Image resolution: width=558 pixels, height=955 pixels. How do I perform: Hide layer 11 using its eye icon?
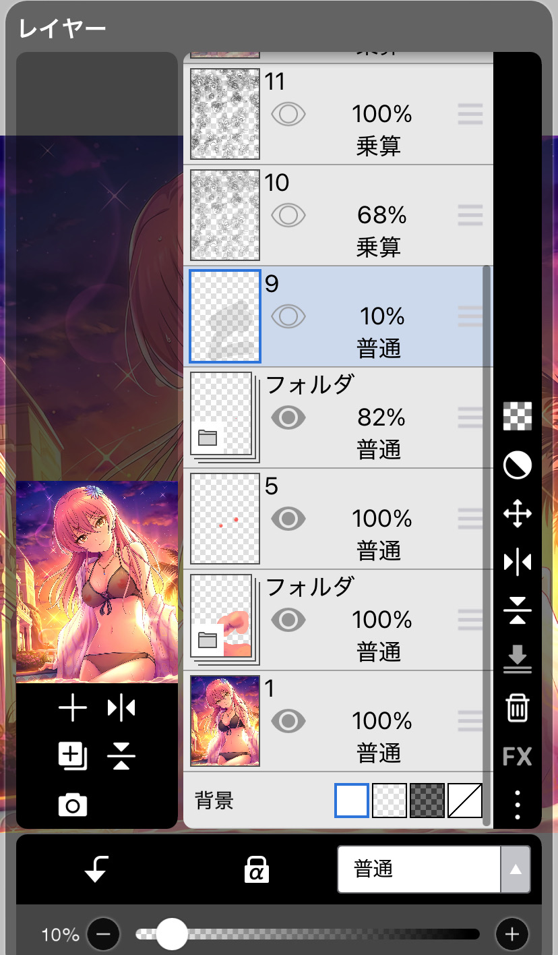tap(288, 114)
